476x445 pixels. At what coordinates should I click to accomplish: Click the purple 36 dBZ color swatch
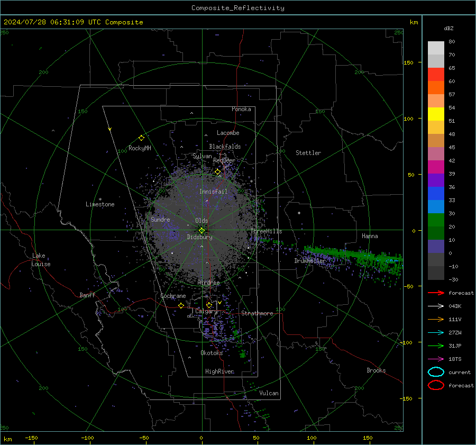436,180
